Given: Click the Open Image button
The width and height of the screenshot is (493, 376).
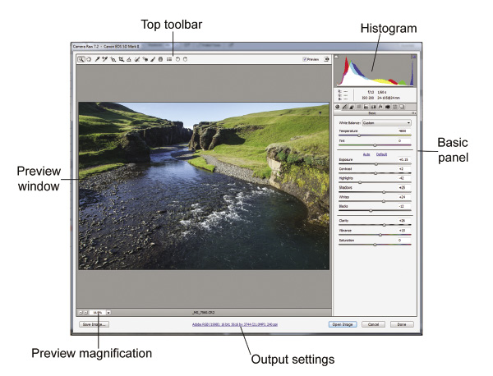Looking at the screenshot, I should (342, 324).
